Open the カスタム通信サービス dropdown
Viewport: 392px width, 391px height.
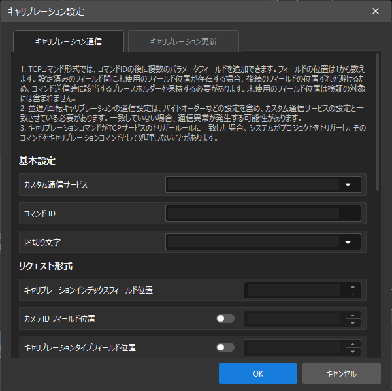point(263,184)
